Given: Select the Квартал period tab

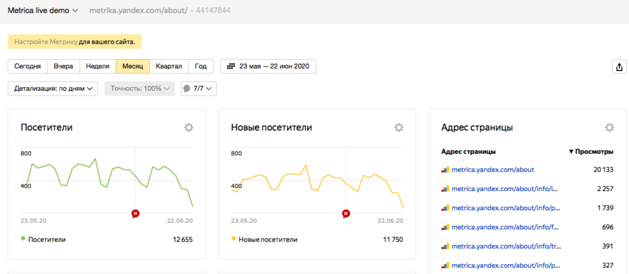Looking at the screenshot, I should pyautogui.click(x=169, y=66).
